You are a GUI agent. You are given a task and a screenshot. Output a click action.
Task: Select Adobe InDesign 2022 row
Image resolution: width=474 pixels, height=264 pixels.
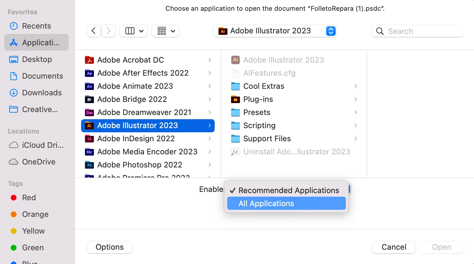148,139
